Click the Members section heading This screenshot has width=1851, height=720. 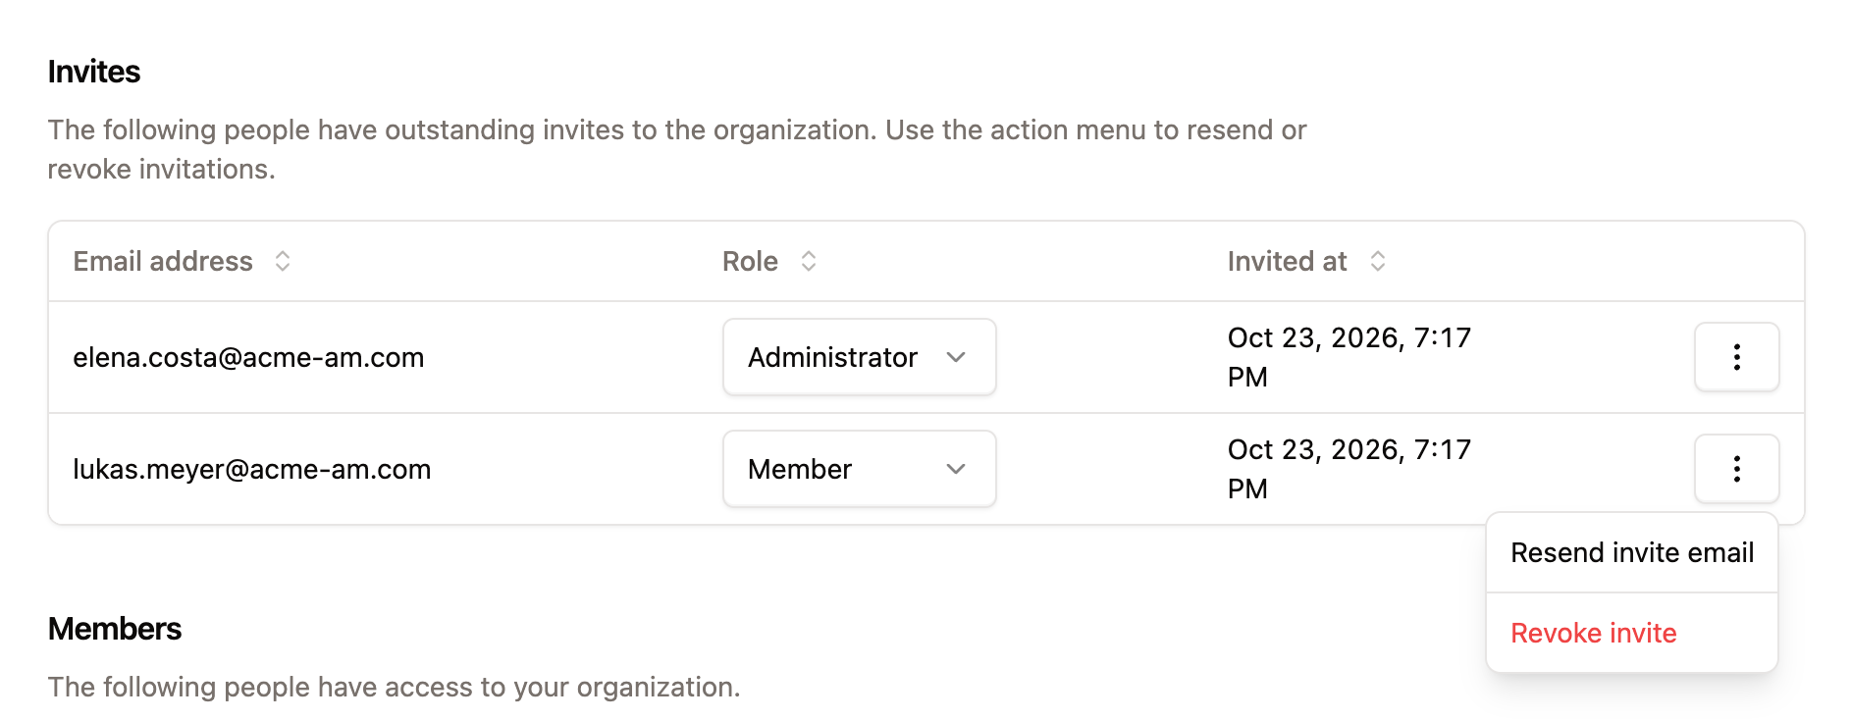[115, 629]
